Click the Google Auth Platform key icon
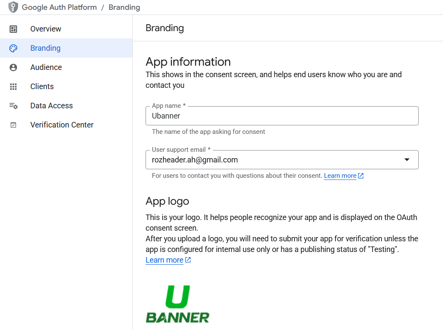 click(x=13, y=7)
